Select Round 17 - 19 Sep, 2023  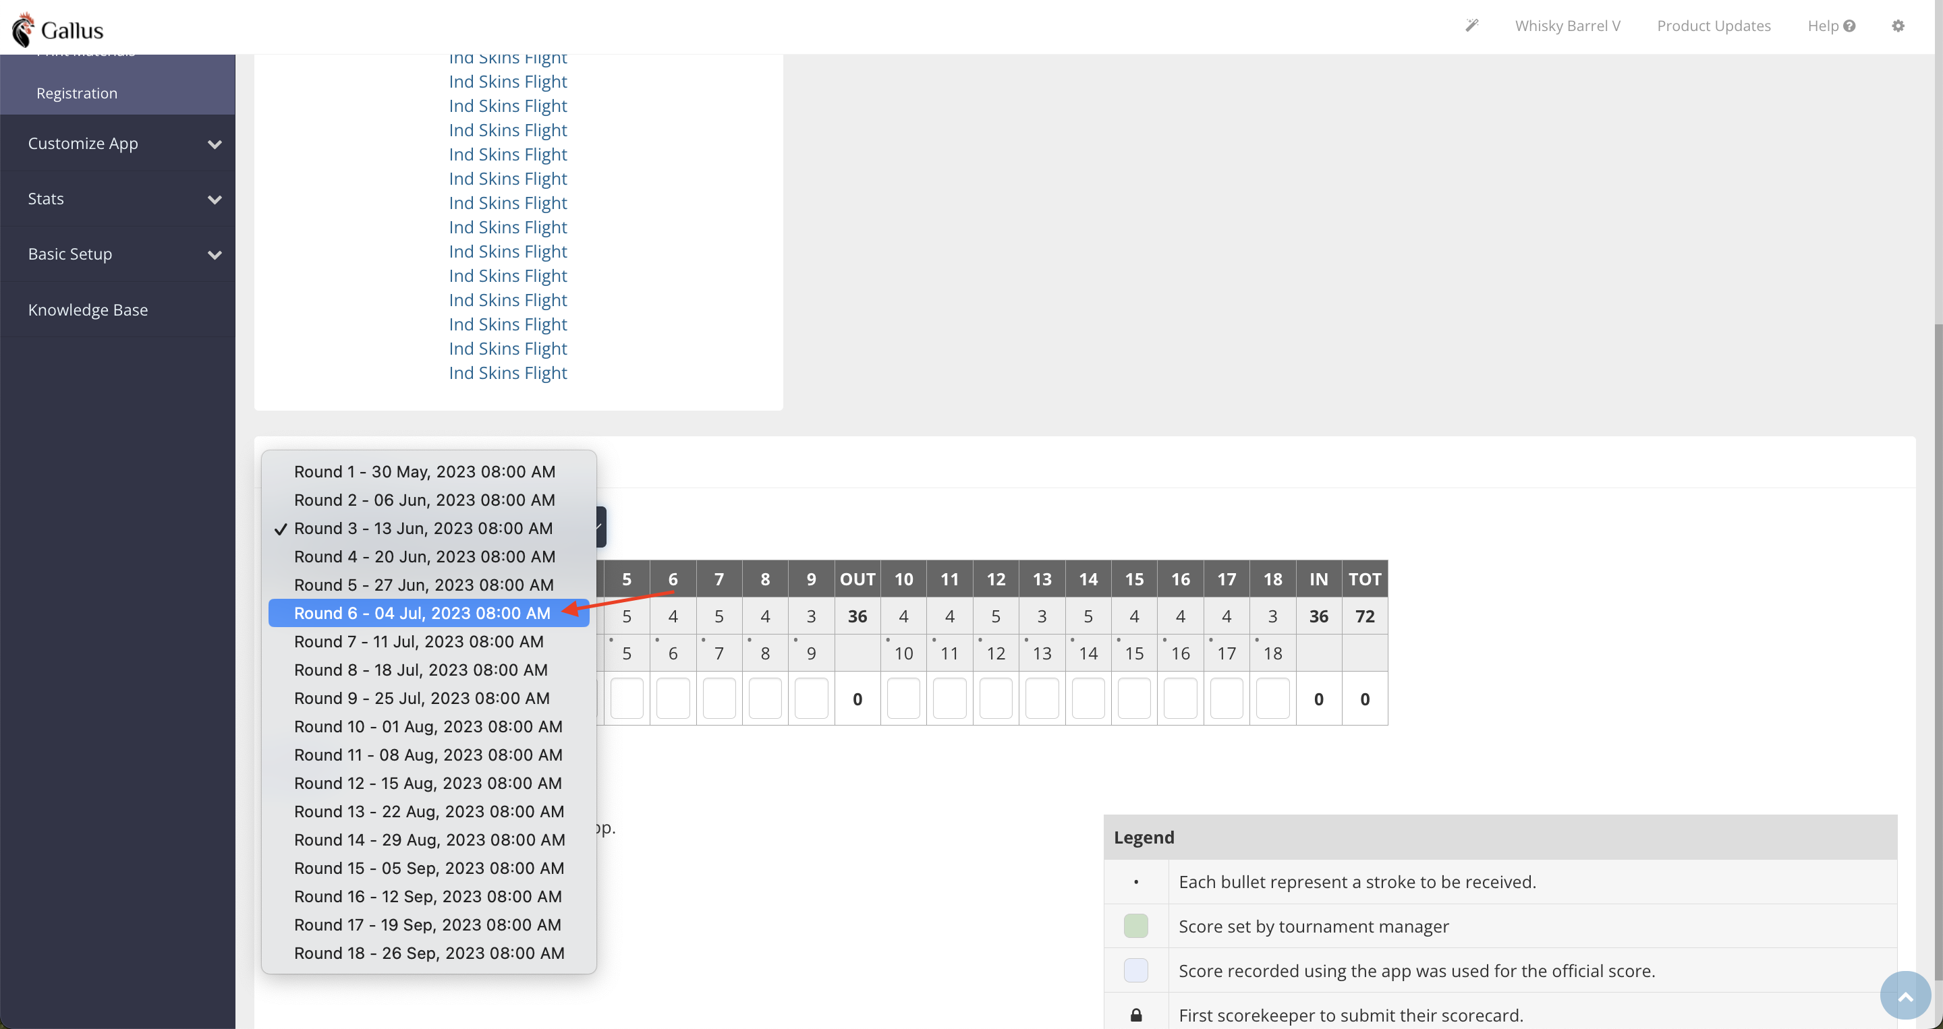pyautogui.click(x=428, y=924)
